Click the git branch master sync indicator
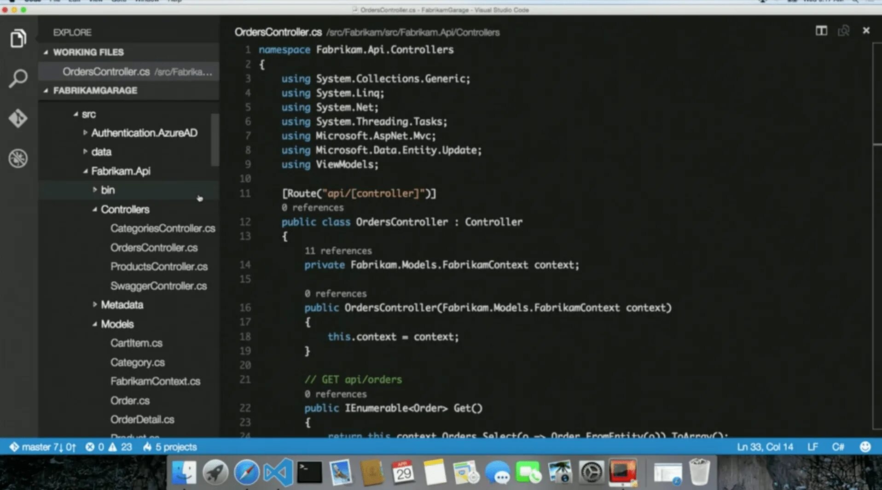The height and width of the screenshot is (490, 882). 42,447
